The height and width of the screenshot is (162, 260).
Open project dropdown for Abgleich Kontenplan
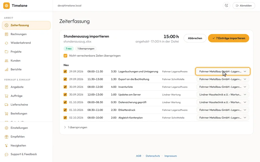pyautogui.click(x=223, y=118)
